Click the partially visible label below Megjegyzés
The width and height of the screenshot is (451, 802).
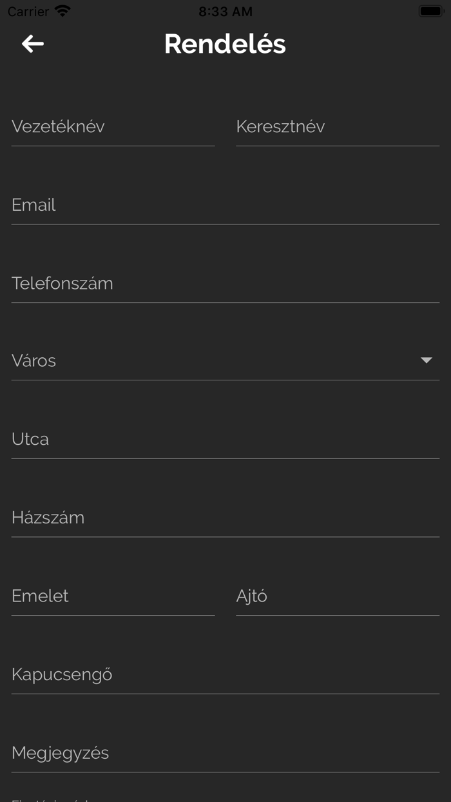point(50,799)
